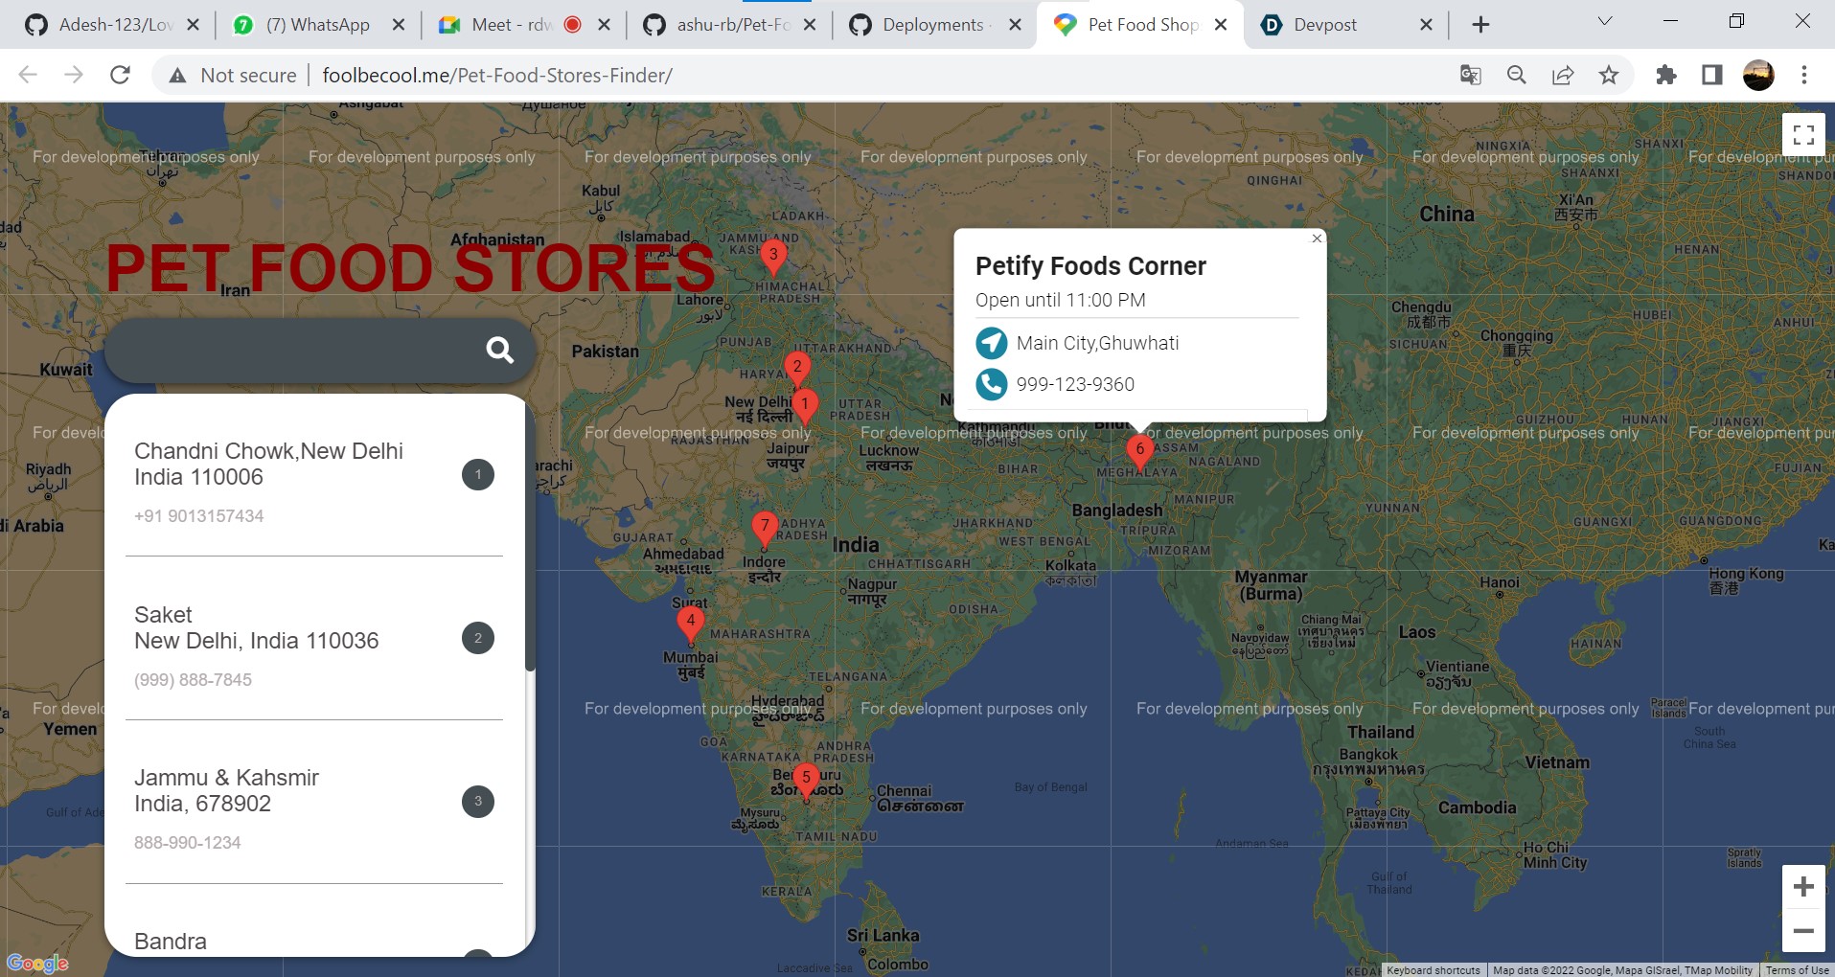Click the number 3 badge for Jammu & Kahsmir
Image resolution: width=1835 pixels, height=977 pixels.
tap(478, 802)
